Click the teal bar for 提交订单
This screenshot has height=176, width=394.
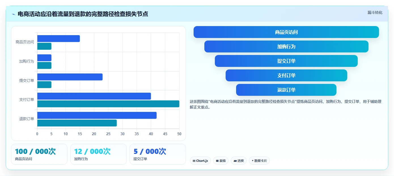click(x=44, y=84)
